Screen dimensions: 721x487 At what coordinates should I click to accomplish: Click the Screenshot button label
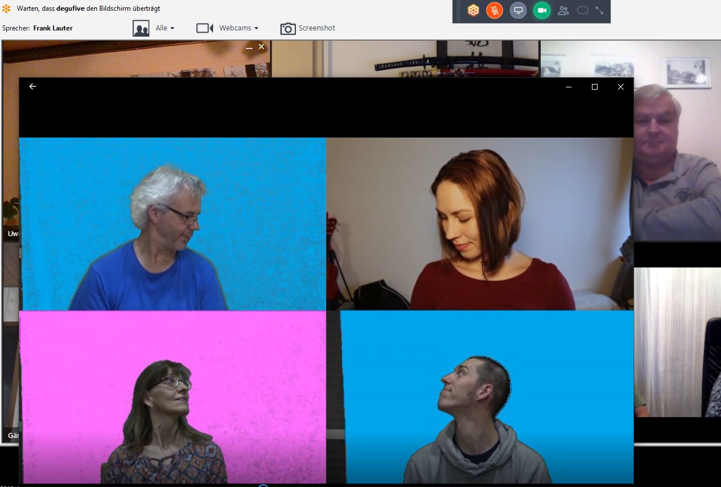click(317, 28)
